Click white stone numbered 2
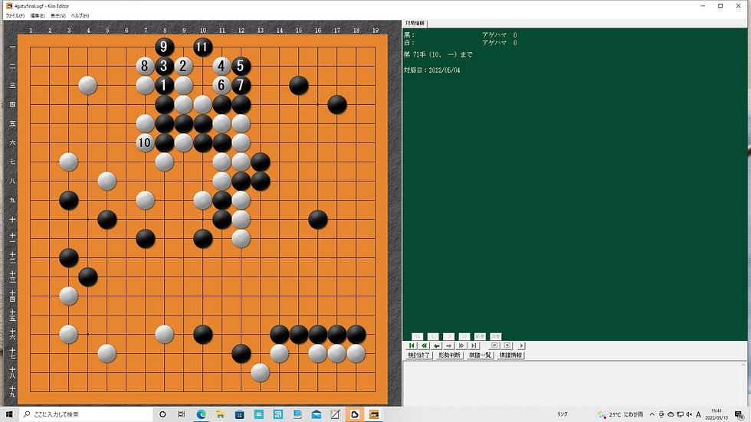Image resolution: width=751 pixels, height=422 pixels. [183, 66]
